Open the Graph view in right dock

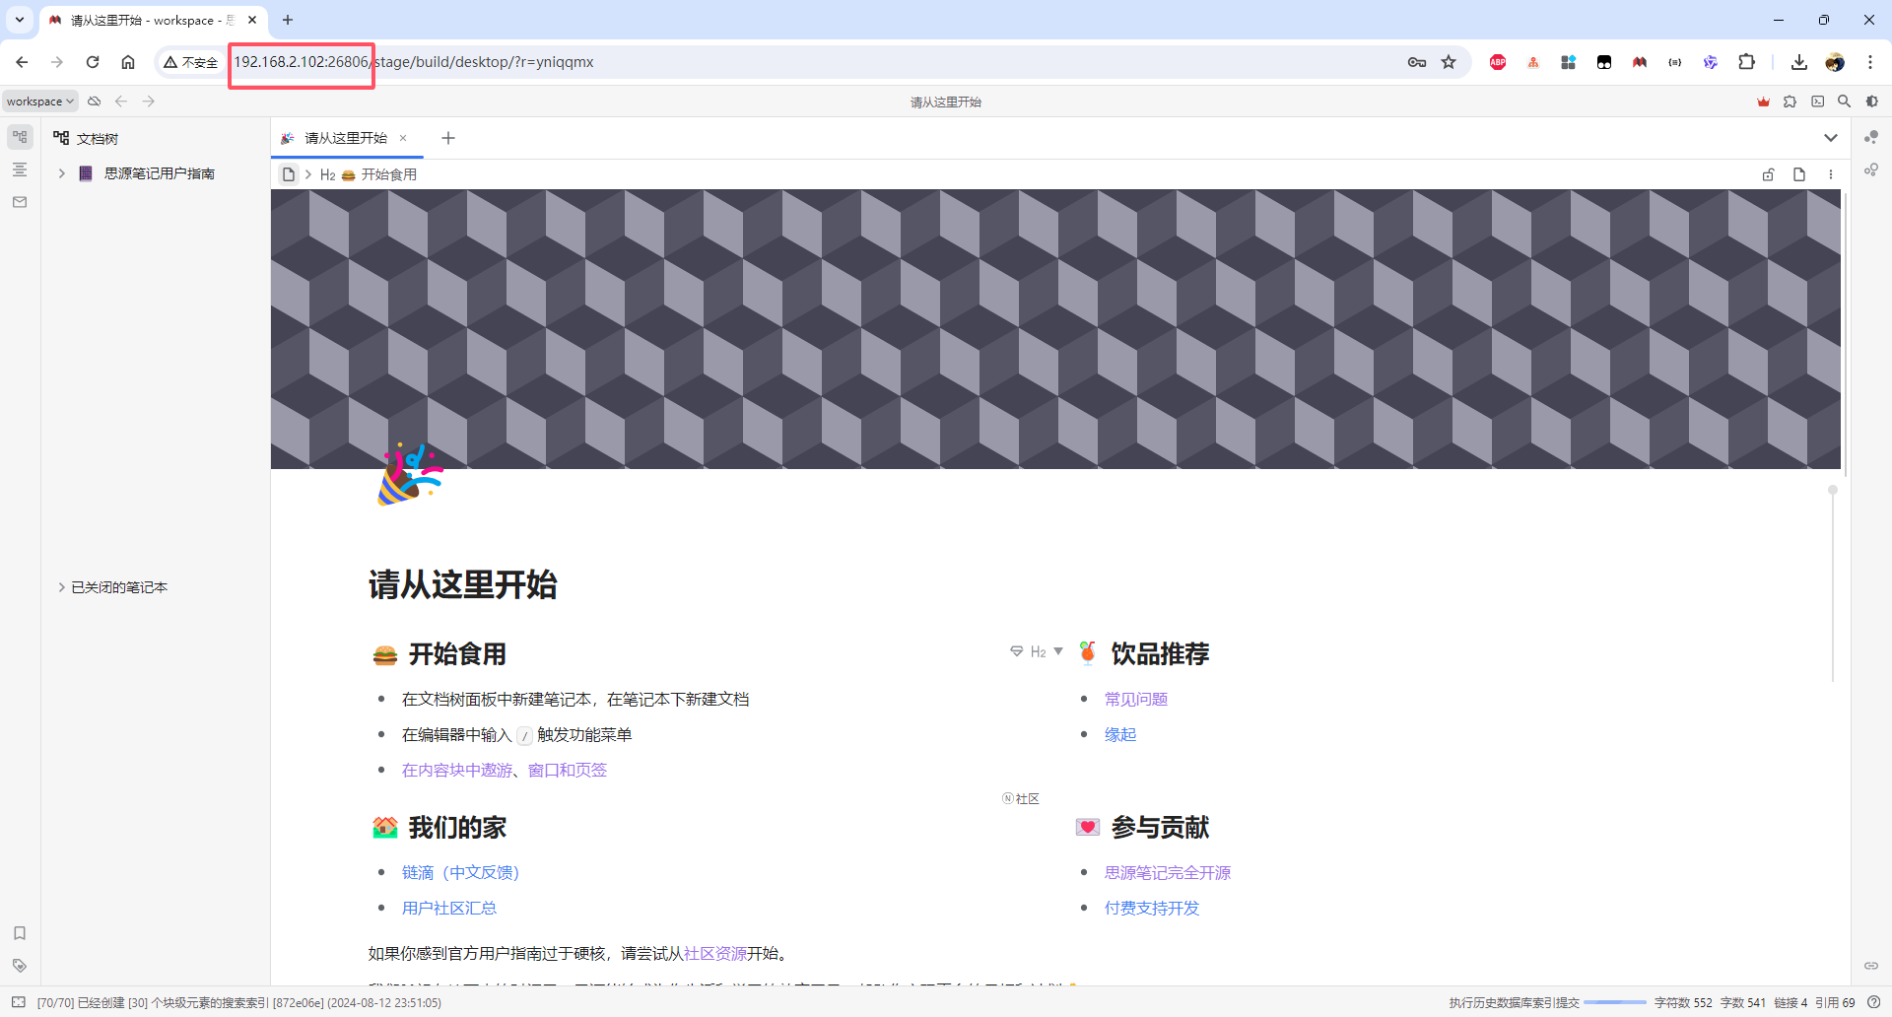coord(1870,138)
